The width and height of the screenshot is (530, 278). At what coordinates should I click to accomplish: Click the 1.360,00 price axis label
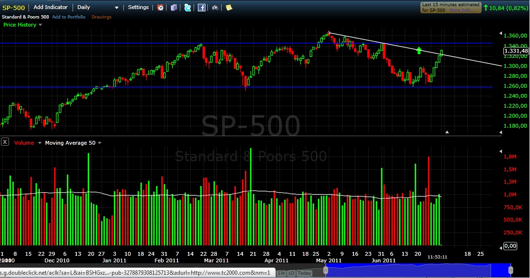[x=515, y=36]
